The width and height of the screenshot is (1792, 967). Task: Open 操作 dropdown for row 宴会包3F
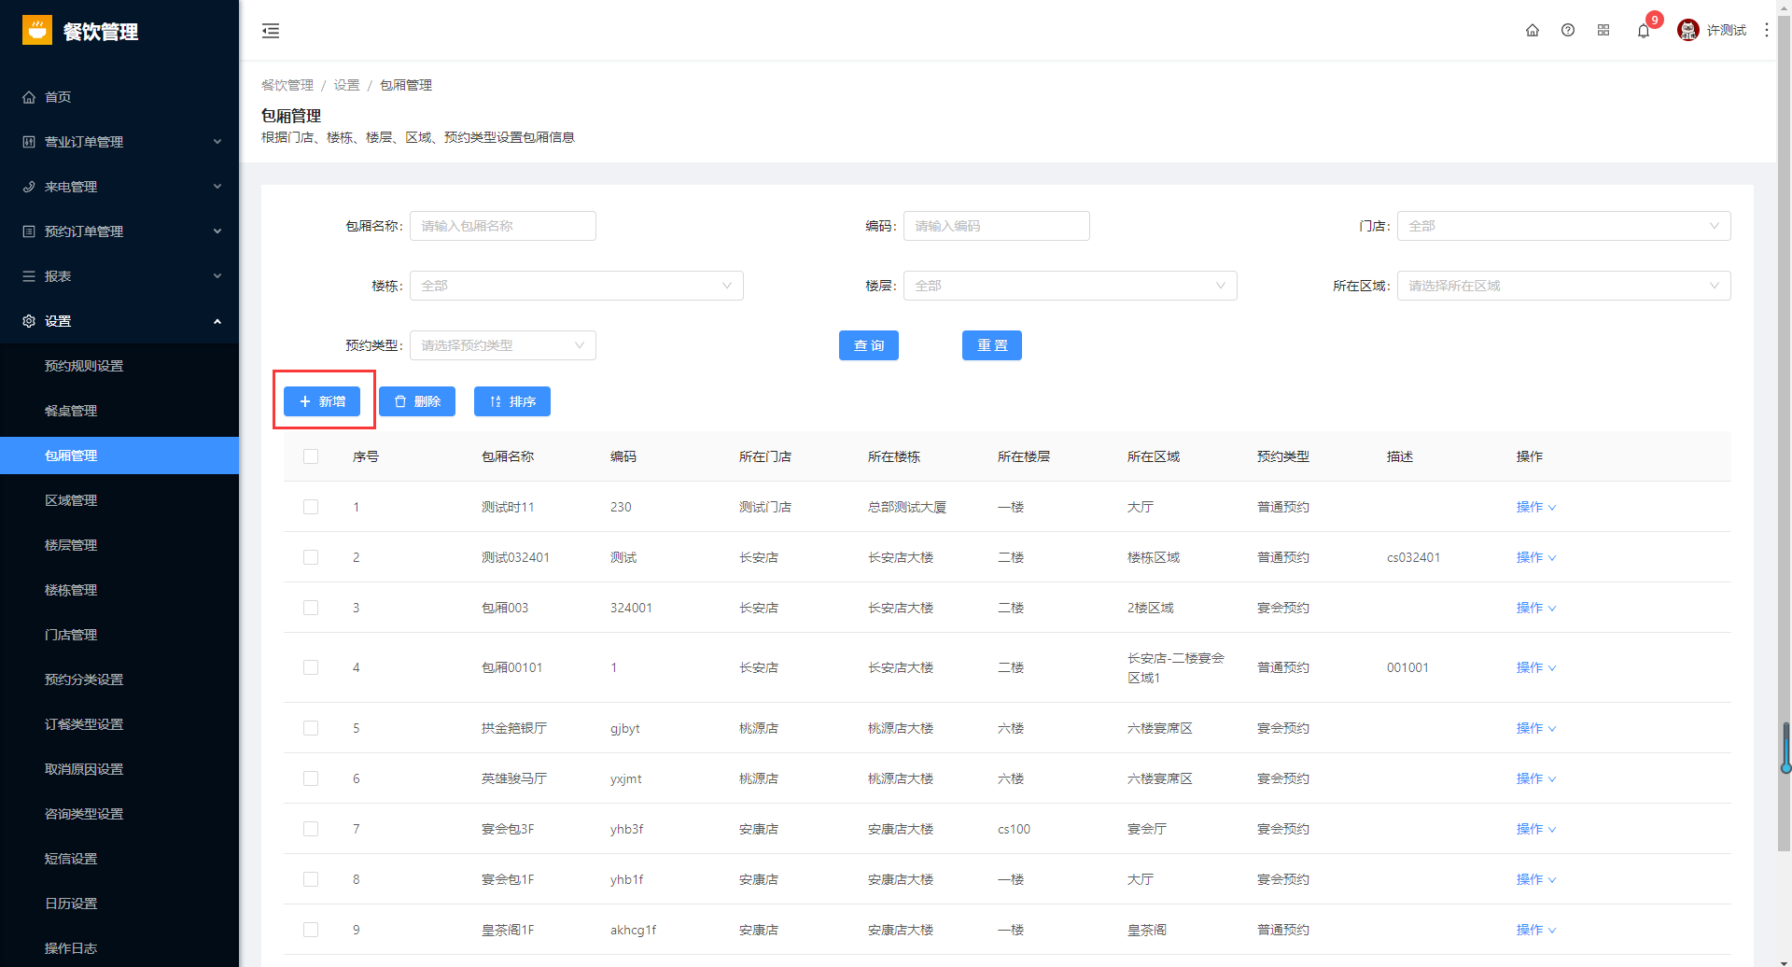[x=1536, y=829]
